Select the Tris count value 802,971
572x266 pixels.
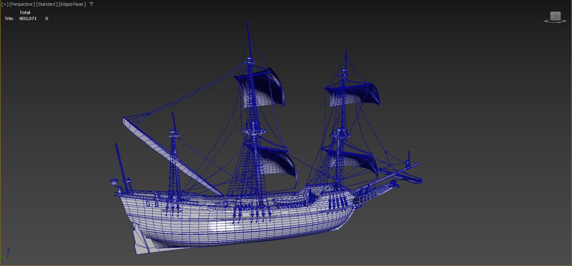tap(28, 19)
